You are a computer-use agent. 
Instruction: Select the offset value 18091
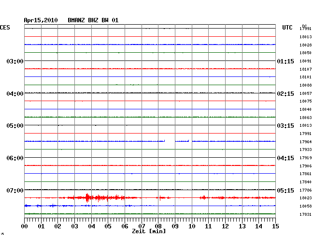coord(306,61)
